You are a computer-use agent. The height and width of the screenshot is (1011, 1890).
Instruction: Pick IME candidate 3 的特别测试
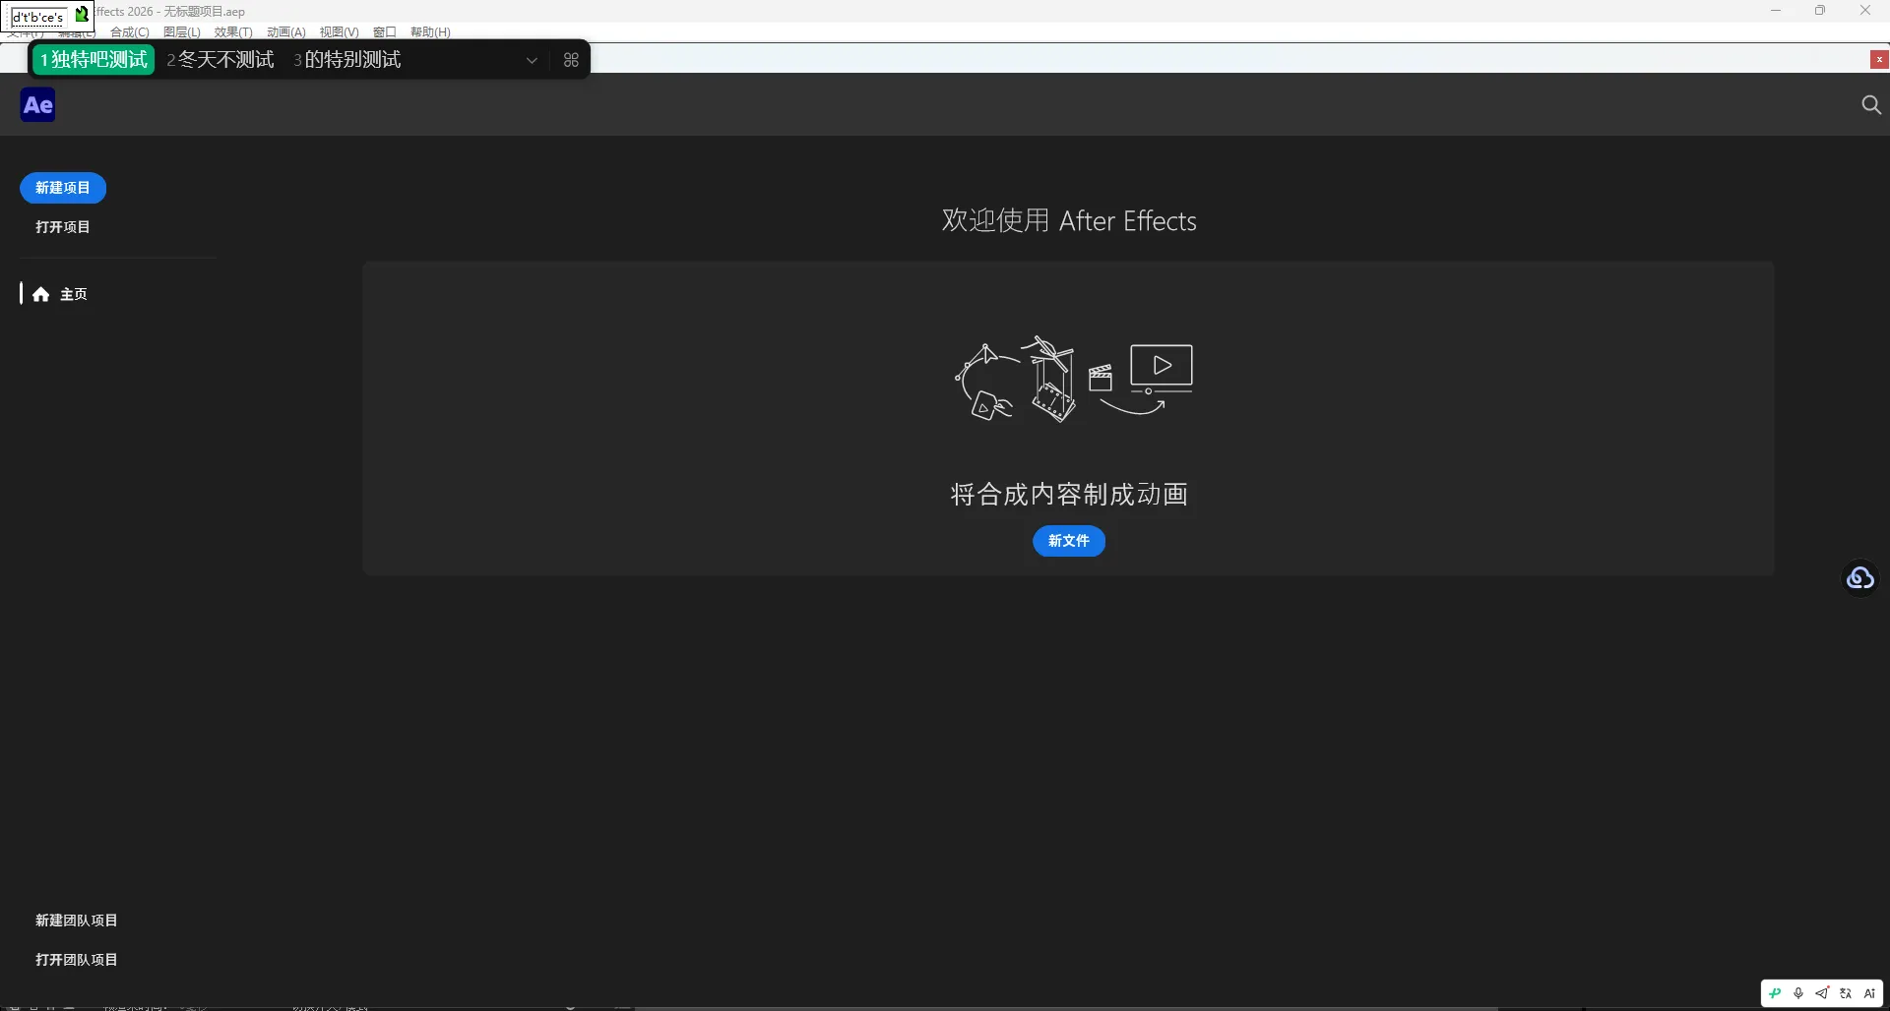coord(347,60)
